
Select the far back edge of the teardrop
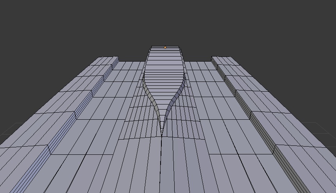[165, 46]
